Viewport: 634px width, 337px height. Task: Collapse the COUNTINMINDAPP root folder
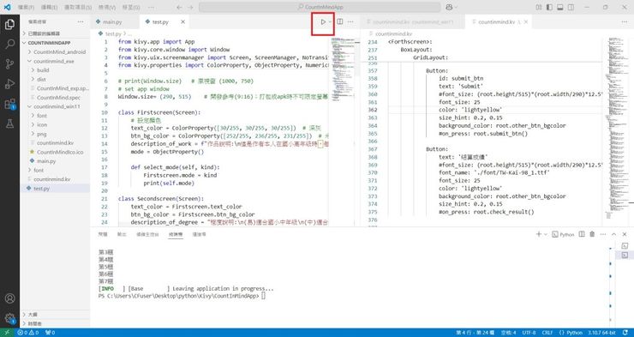pos(55,43)
